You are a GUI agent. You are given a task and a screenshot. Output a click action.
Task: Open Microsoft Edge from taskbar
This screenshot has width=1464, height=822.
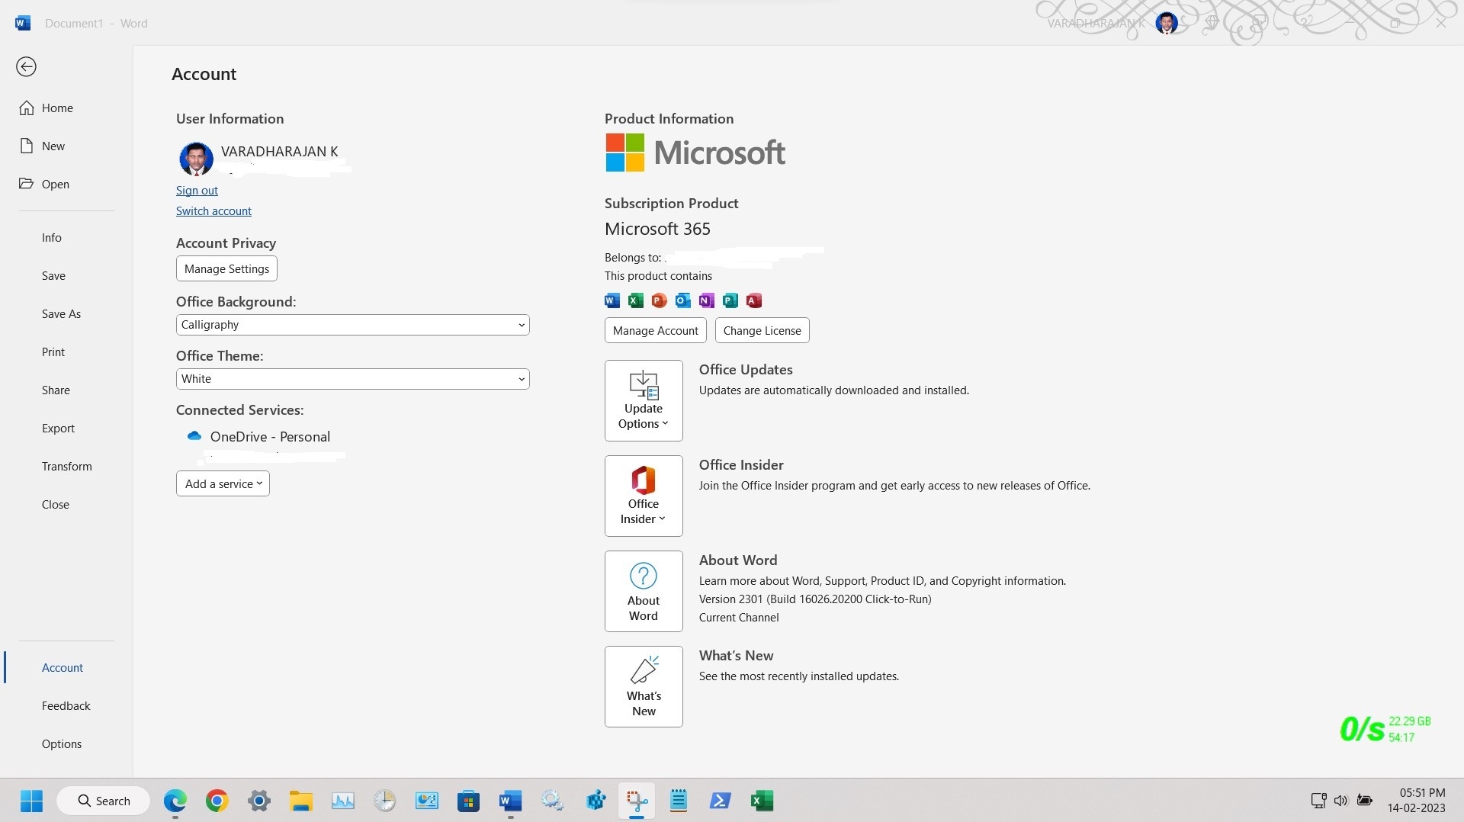pyautogui.click(x=175, y=801)
